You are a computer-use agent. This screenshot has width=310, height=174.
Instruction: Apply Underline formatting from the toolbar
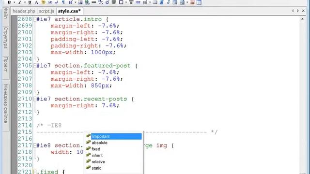(30, 2)
